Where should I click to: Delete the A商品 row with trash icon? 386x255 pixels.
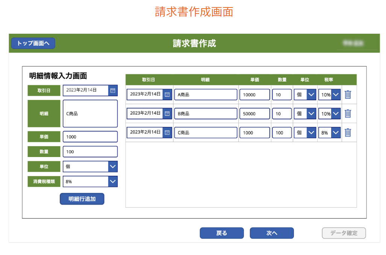(348, 95)
